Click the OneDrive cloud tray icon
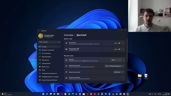171x96 pixels. tap(150, 94)
